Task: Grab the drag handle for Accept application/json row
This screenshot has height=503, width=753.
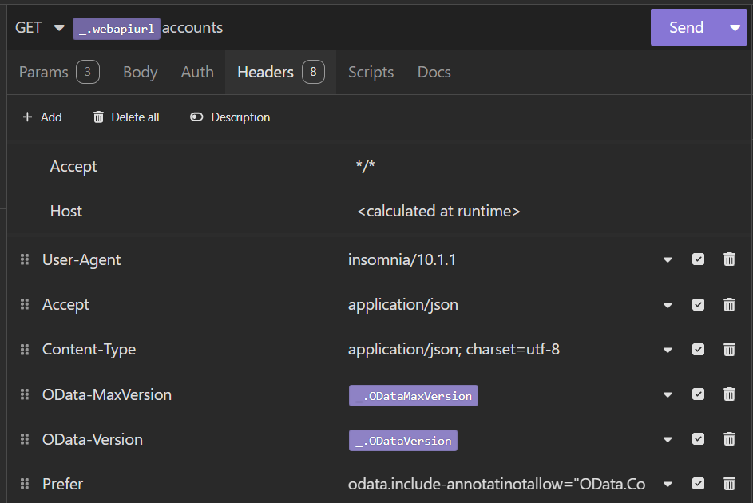Action: pos(25,304)
